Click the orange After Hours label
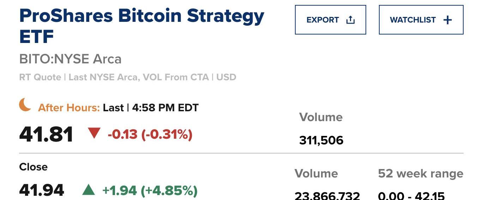Screen dimensions: 477x200 pyautogui.click(x=69, y=108)
